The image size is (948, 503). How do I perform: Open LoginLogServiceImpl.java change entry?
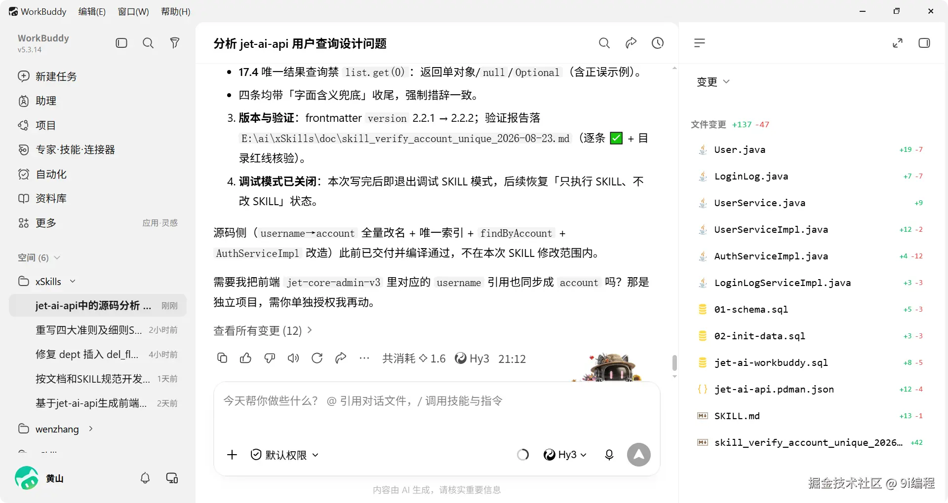pos(810,283)
